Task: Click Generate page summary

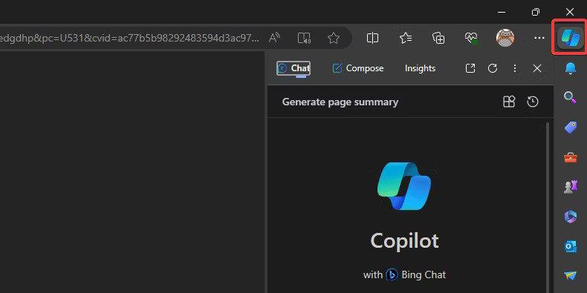Action: point(340,102)
